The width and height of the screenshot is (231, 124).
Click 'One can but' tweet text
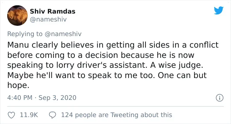182,75
